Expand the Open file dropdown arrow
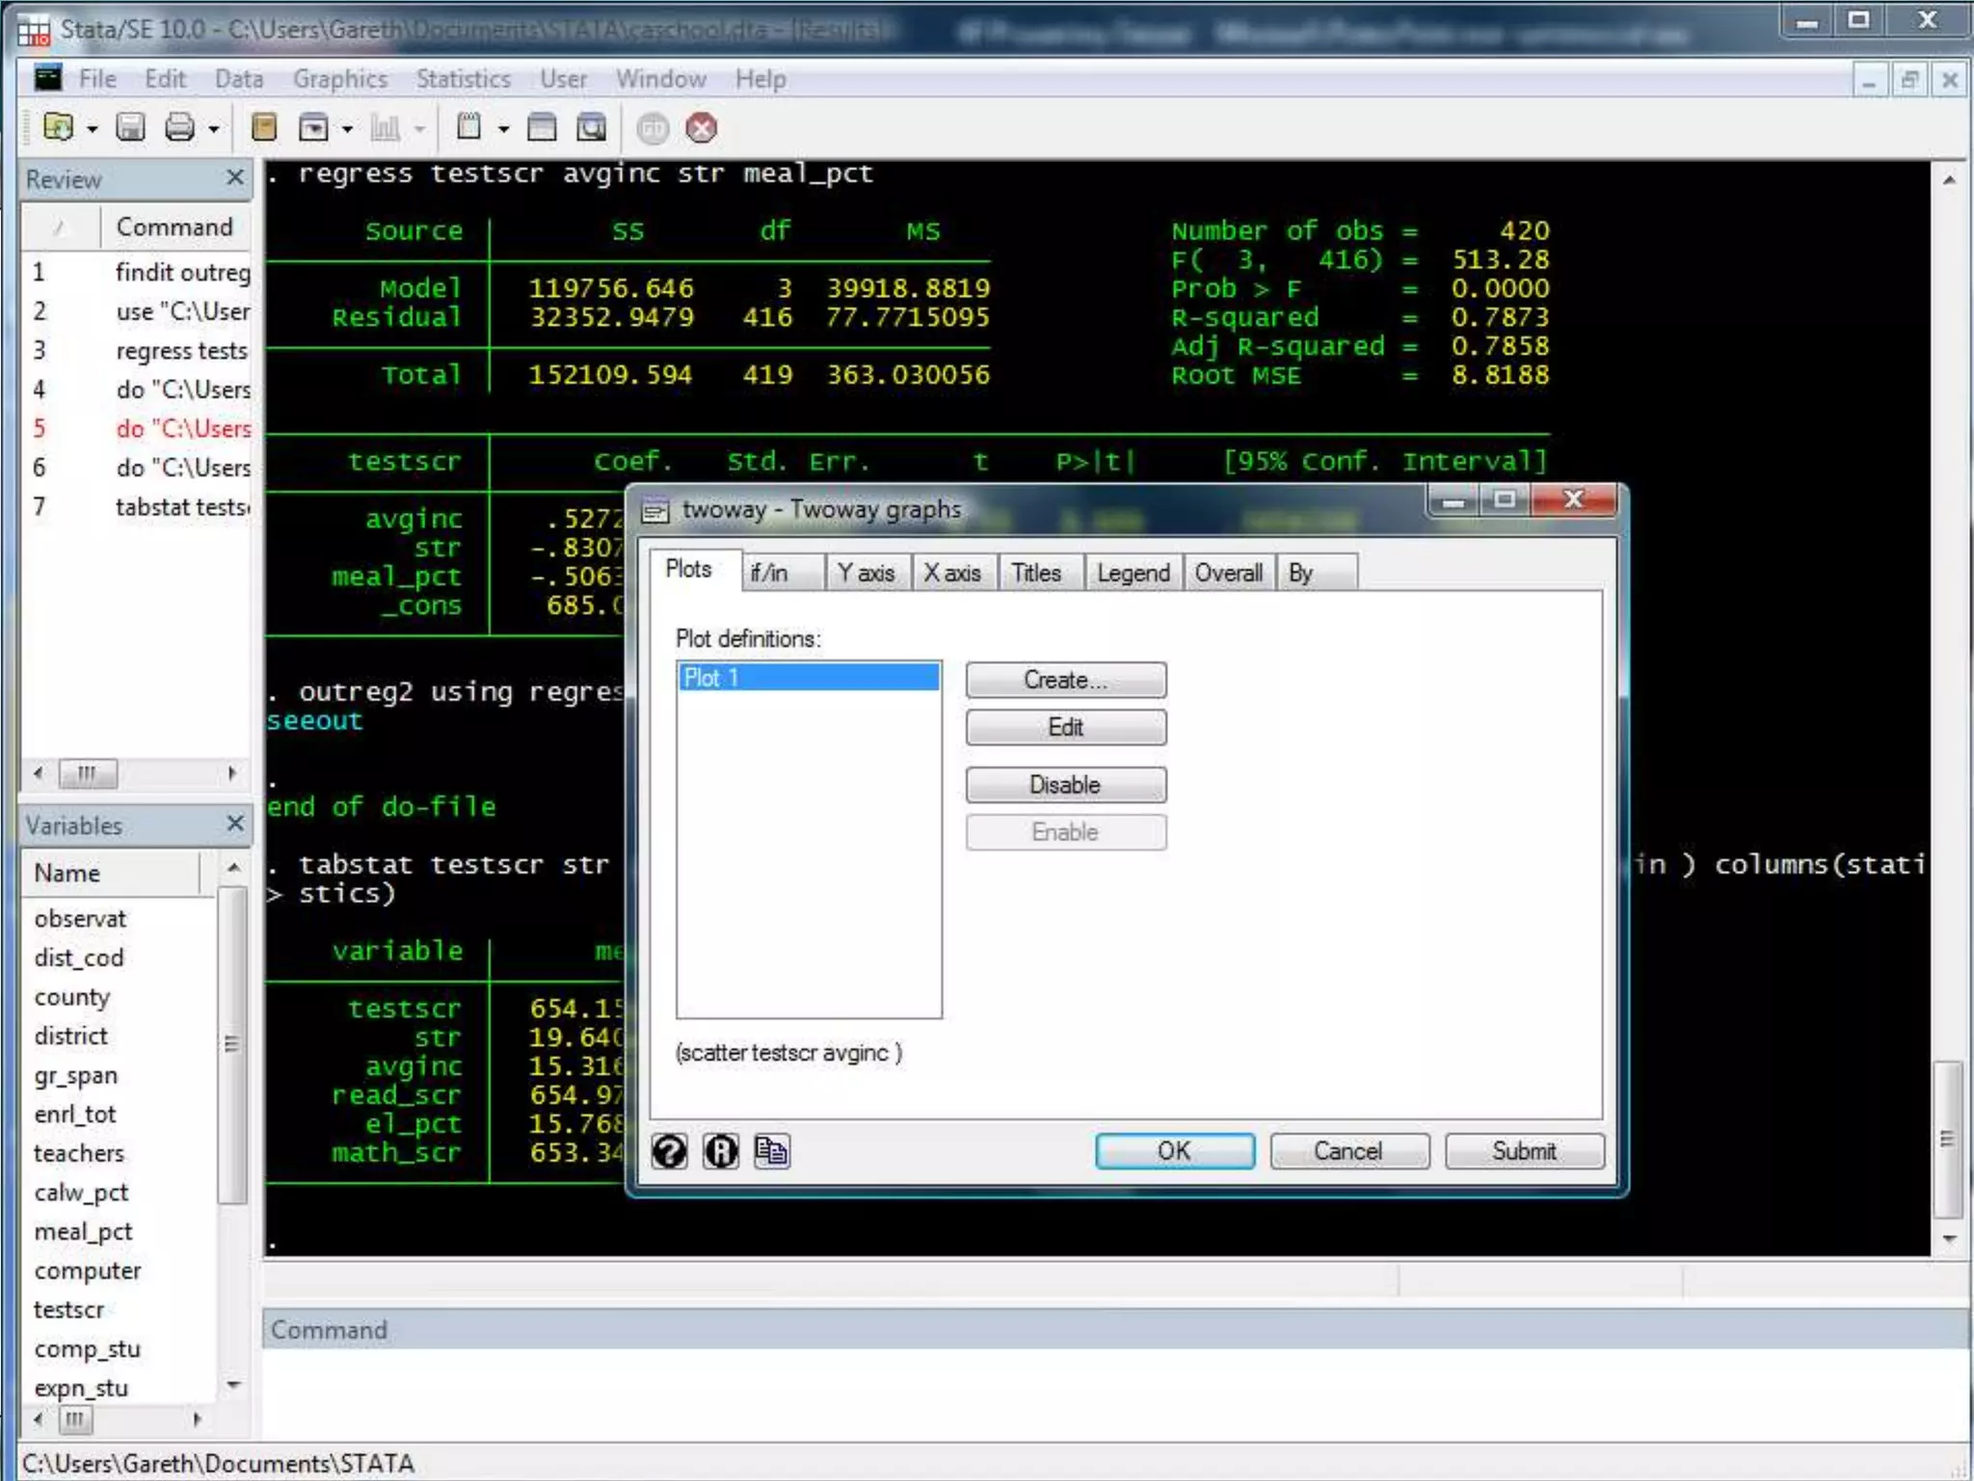The image size is (1974, 1481). (93, 129)
